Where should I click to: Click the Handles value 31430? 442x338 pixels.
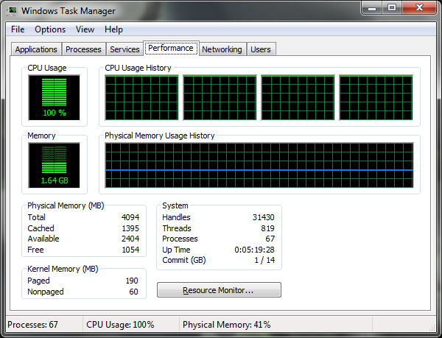263,217
